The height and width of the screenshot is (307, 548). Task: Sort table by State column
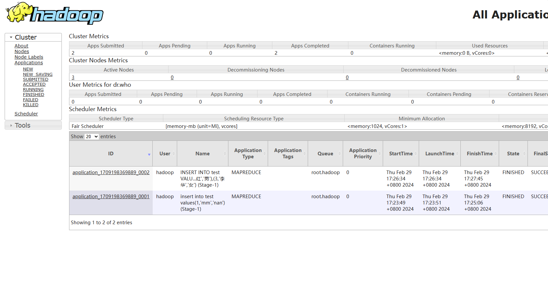[x=513, y=154]
